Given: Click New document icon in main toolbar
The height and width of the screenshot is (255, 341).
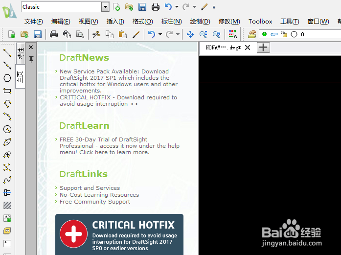Looking at the screenshot, I should 12,34.
